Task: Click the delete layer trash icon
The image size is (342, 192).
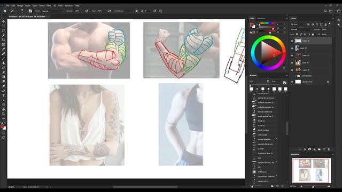Action: pos(329,149)
